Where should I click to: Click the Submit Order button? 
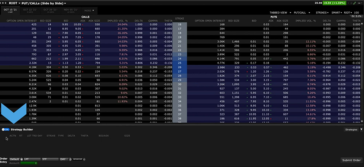click(352, 160)
